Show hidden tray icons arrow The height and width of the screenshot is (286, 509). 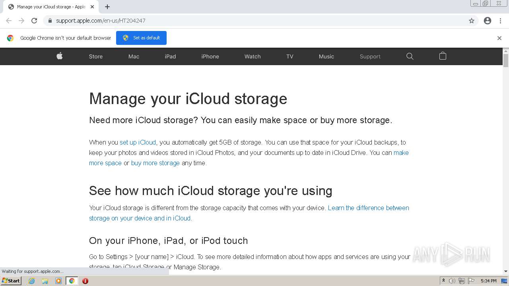click(443, 281)
